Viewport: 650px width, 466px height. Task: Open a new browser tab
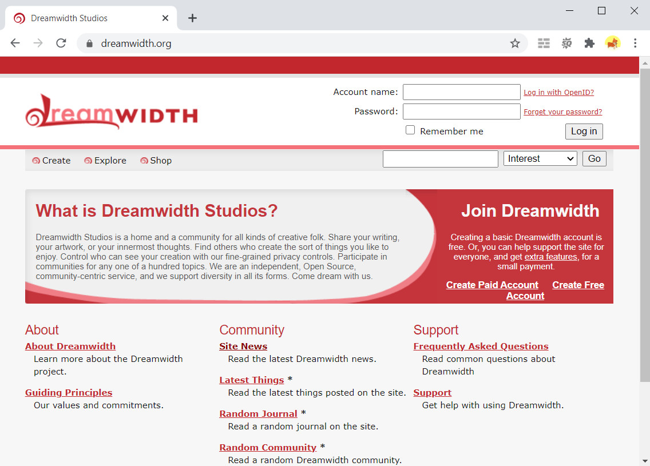coord(192,18)
